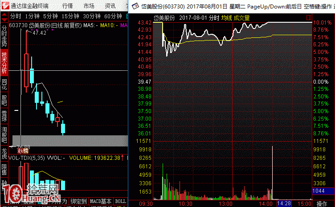Switch to the 1分钟 period tab
The image size is (335, 207).
[x=32, y=16]
